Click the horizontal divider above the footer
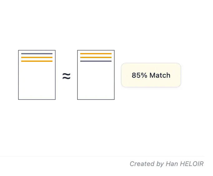The height and width of the screenshot is (176, 213). coord(102,156)
